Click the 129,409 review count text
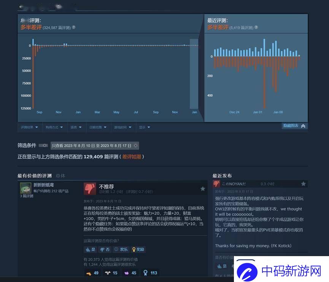Viewport: 329px width, 282px height. [93, 157]
